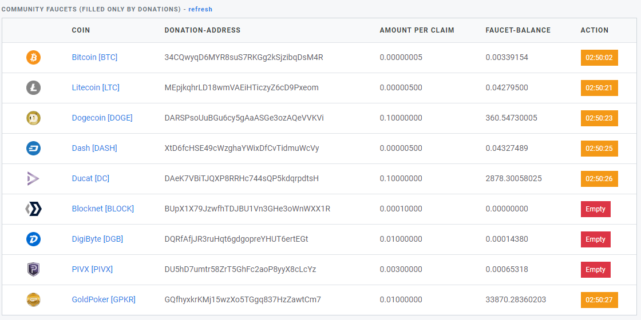This screenshot has height=320, width=641.
Task: Select GoldPoker donation address GQfhyxkrKMj15wzXo5TGgq837HzZawtCm7
Action: click(243, 299)
